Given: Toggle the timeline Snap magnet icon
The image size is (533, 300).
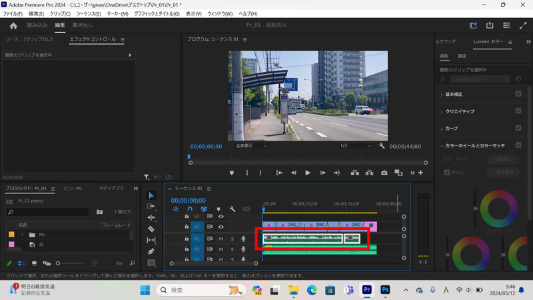Looking at the screenshot, I should (189, 209).
